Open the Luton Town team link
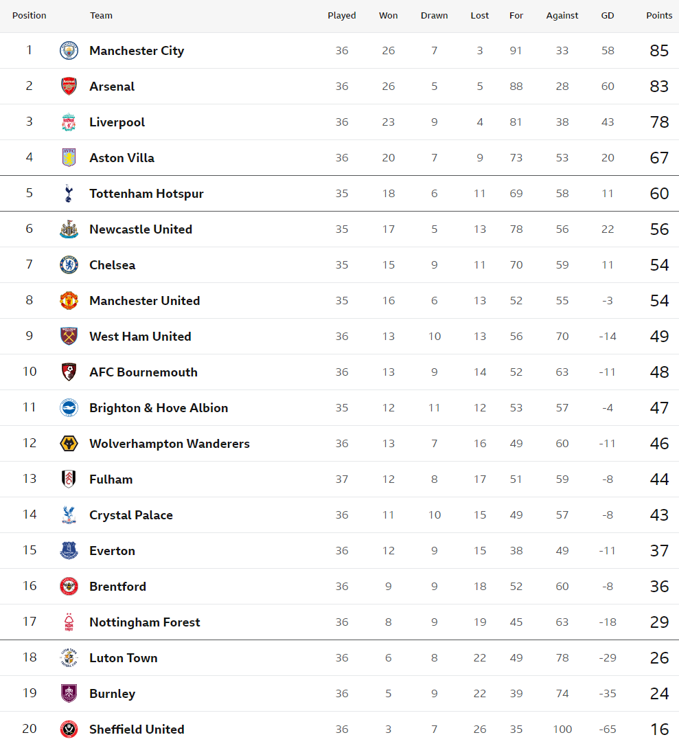 [x=123, y=658]
